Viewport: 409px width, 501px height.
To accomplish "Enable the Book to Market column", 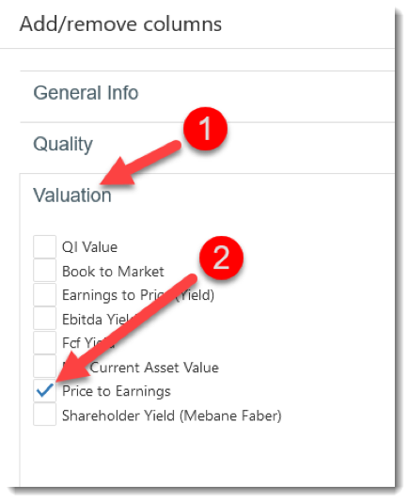I will pyautogui.click(x=45, y=271).
